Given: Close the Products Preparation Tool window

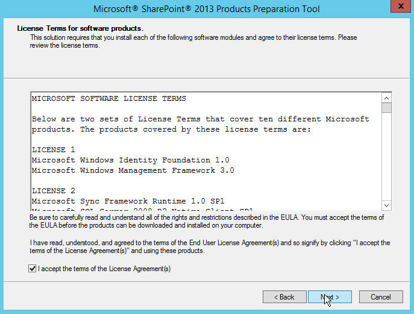Looking at the screenshot, I should pos(398,7).
